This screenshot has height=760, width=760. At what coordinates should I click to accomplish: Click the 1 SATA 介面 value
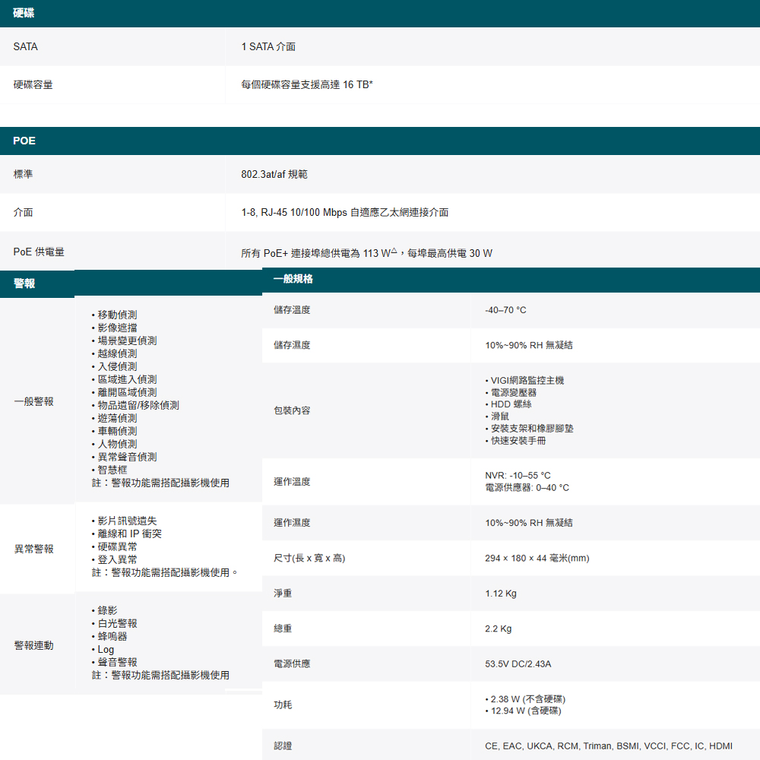pyautogui.click(x=268, y=46)
